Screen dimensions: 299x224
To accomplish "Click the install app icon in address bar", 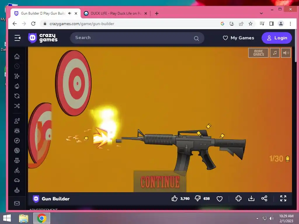I will coord(232,24).
